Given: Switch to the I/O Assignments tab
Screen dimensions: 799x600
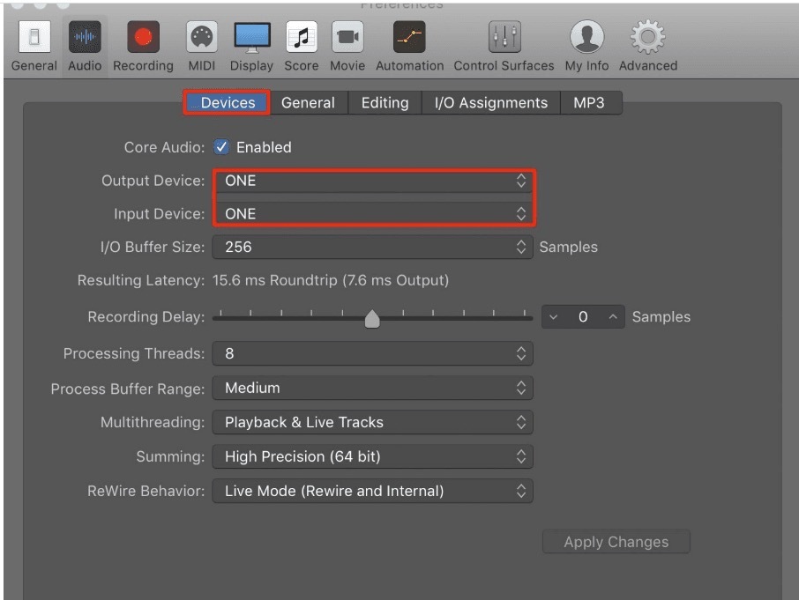Looking at the screenshot, I should tap(490, 103).
